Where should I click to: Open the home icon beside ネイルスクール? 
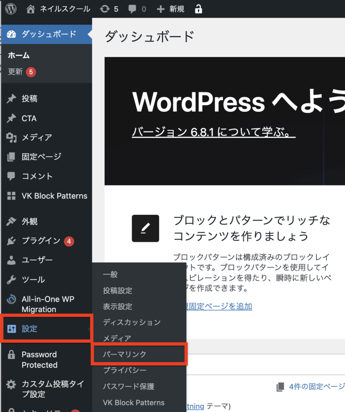(x=31, y=9)
